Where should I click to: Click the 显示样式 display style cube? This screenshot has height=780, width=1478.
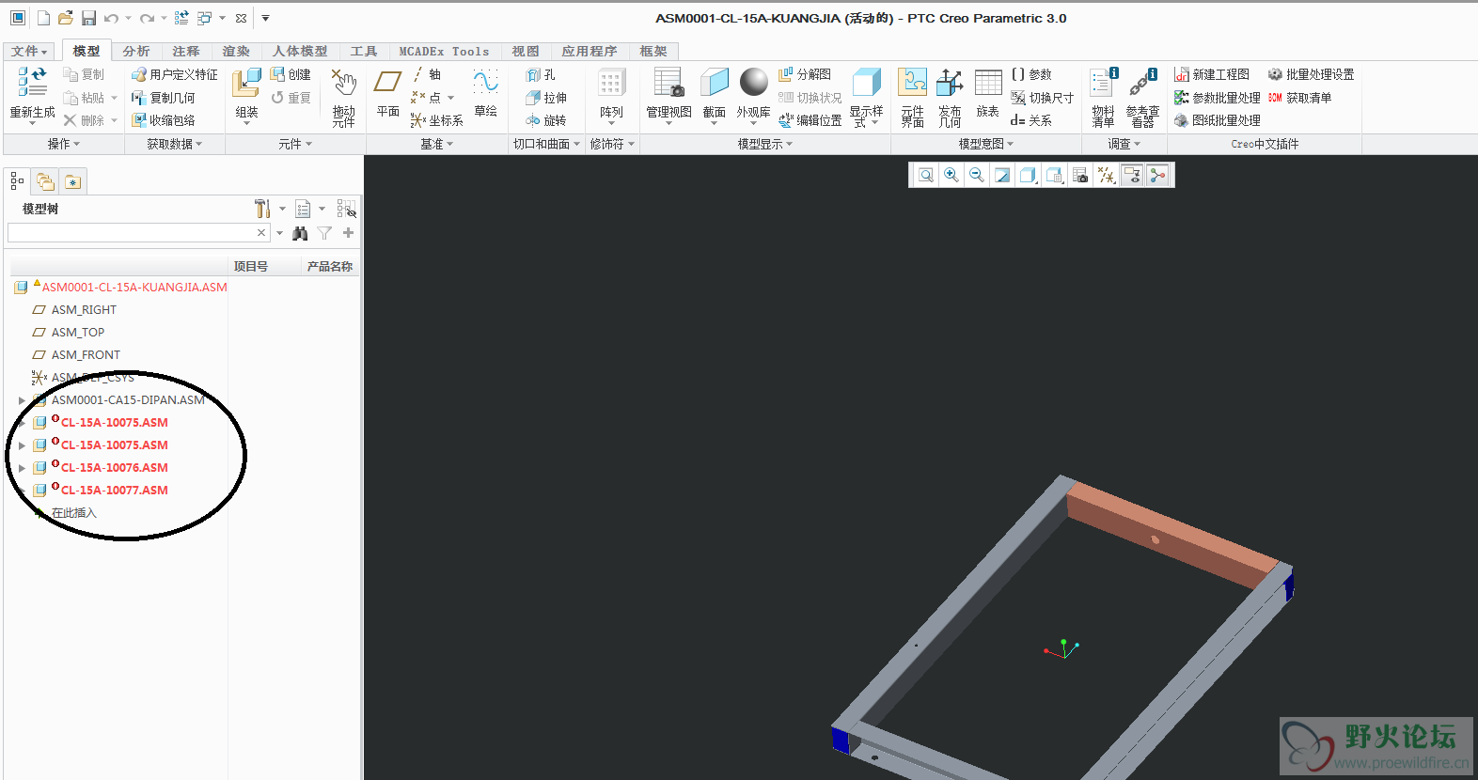(866, 83)
